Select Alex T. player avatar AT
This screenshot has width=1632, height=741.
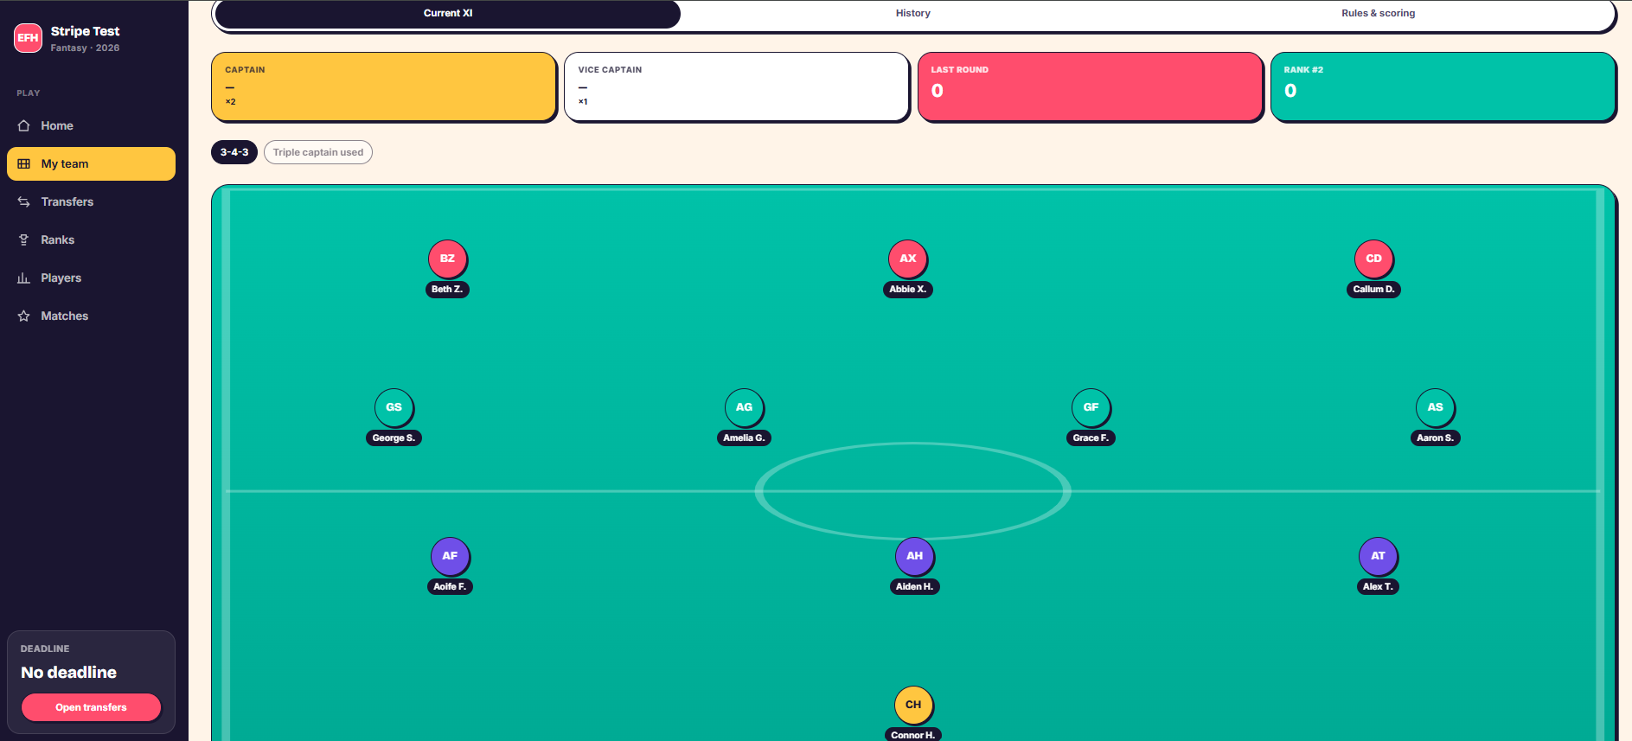point(1378,556)
